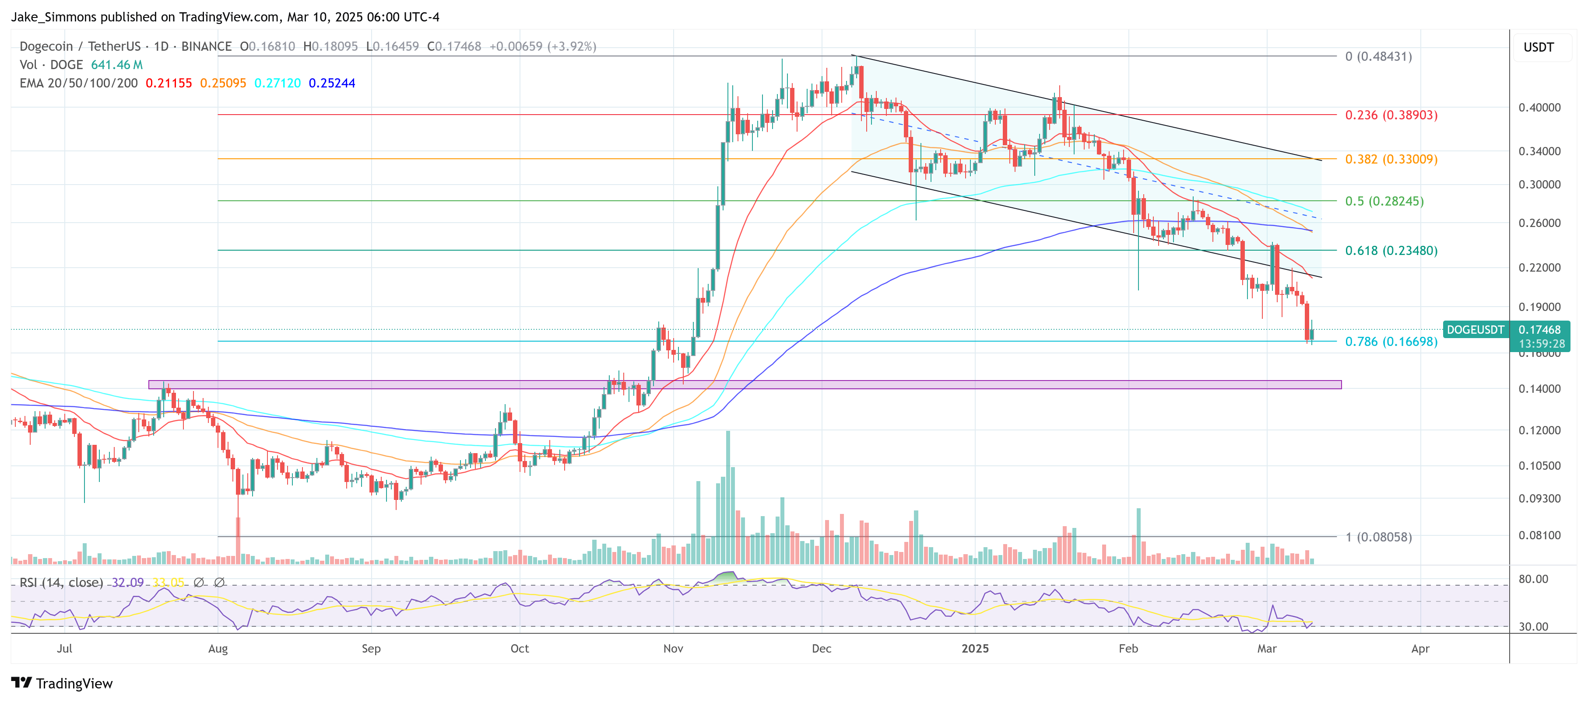Click the 0.19000 price axis label
The image size is (1588, 702).
pyautogui.click(x=1539, y=307)
